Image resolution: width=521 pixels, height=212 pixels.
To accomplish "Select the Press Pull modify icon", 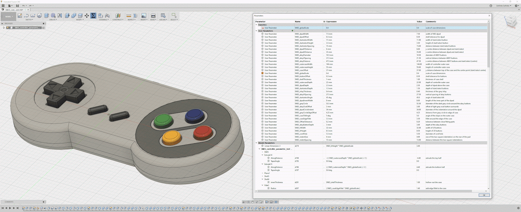I will (x=67, y=16).
